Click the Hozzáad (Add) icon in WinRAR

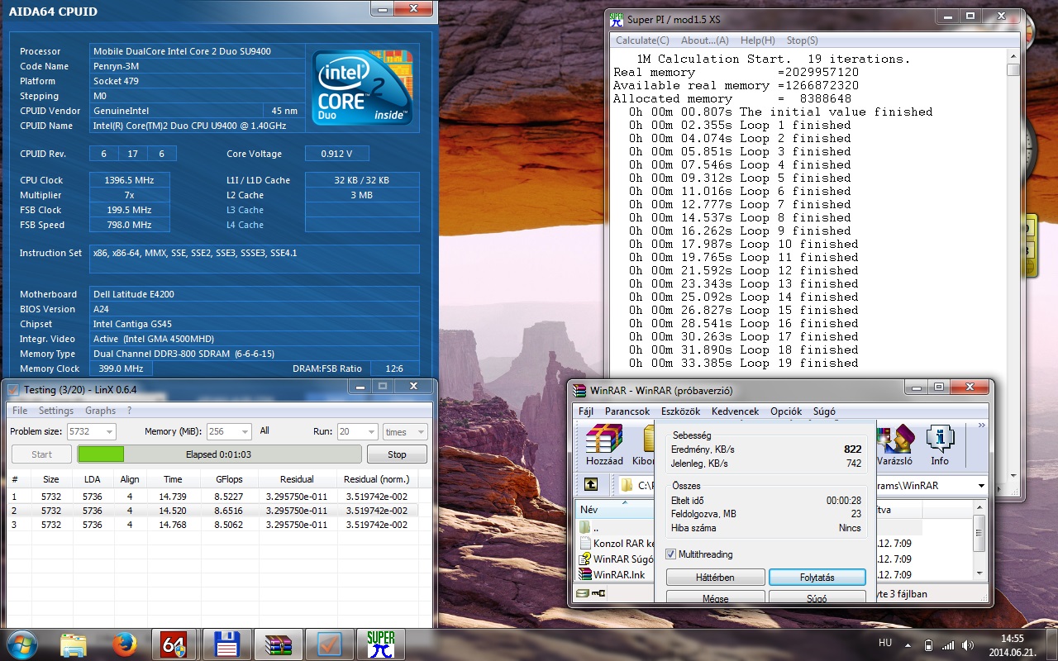click(604, 445)
